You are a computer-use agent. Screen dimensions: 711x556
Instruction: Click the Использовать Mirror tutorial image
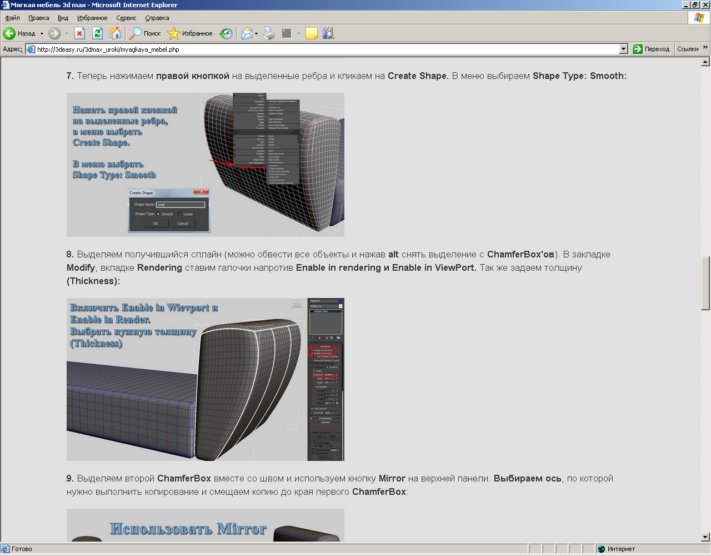click(x=206, y=525)
